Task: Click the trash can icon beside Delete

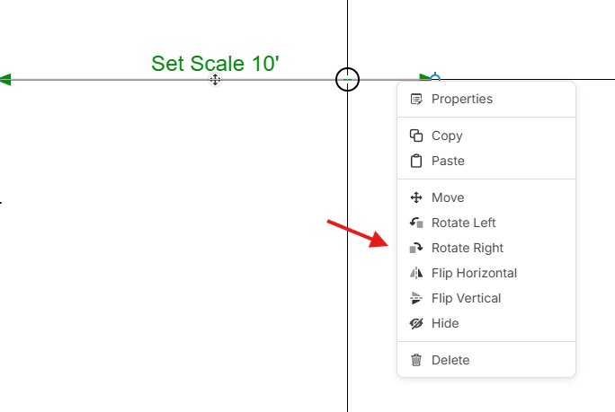Action: coord(416,360)
